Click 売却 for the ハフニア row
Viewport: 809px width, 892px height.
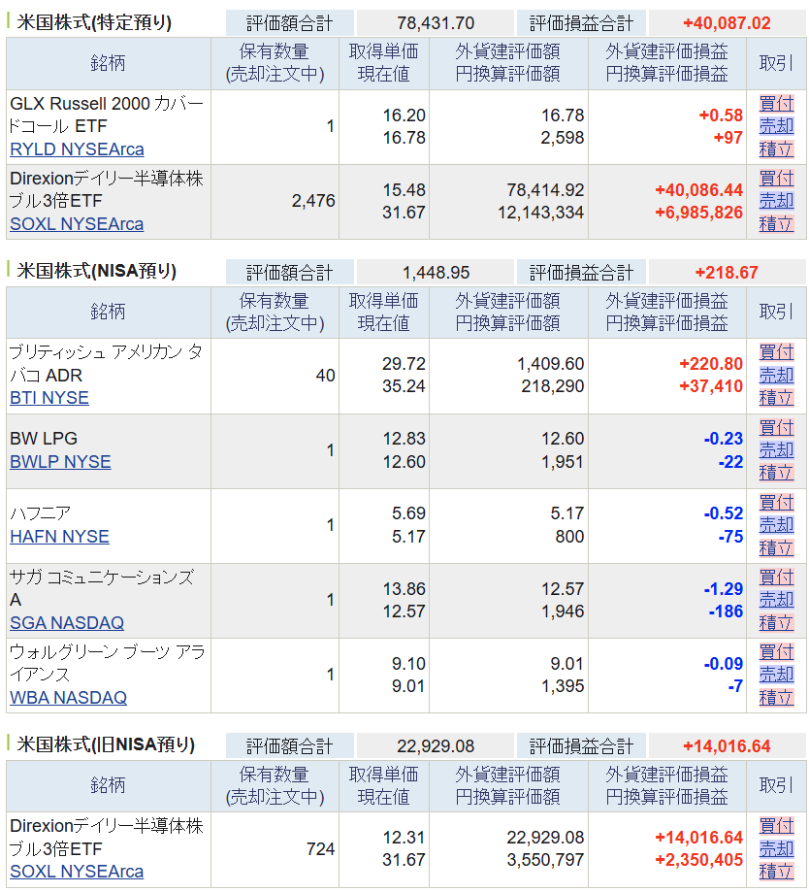click(x=776, y=524)
